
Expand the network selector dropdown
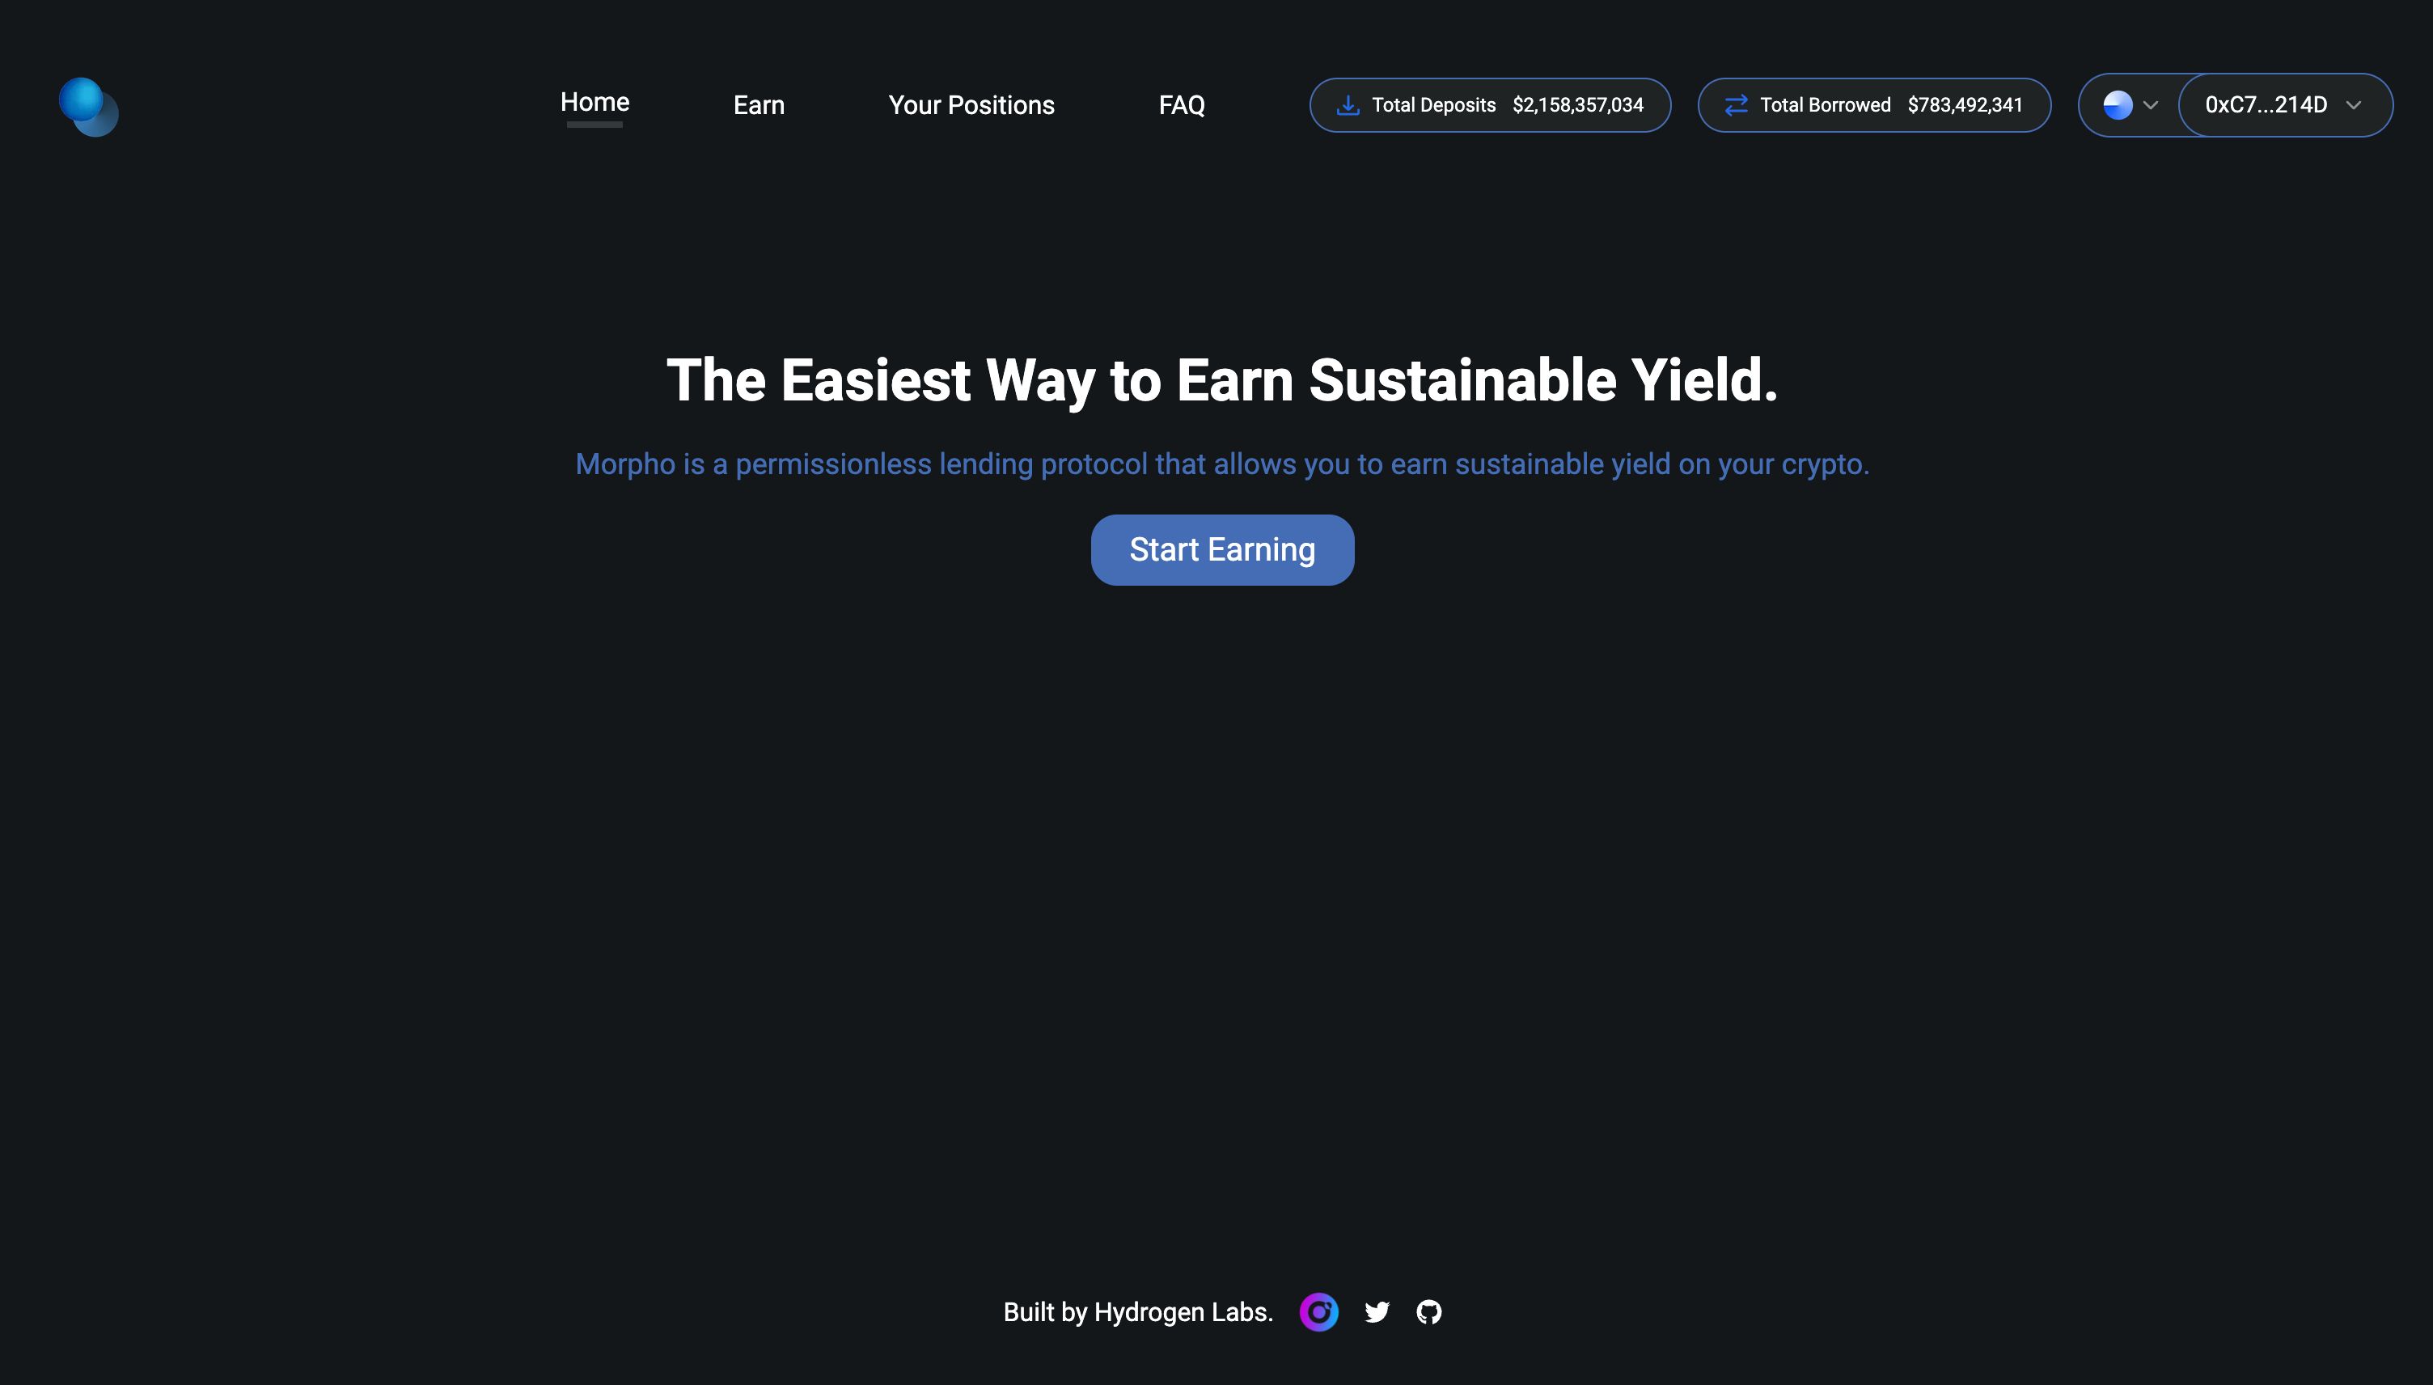2130,104
